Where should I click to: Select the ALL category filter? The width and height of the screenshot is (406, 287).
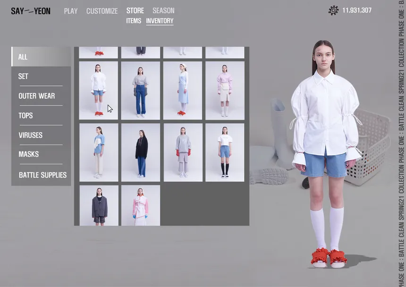tap(41, 57)
